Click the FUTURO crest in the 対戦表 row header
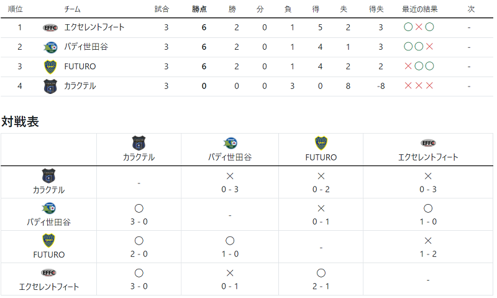 click(x=48, y=241)
